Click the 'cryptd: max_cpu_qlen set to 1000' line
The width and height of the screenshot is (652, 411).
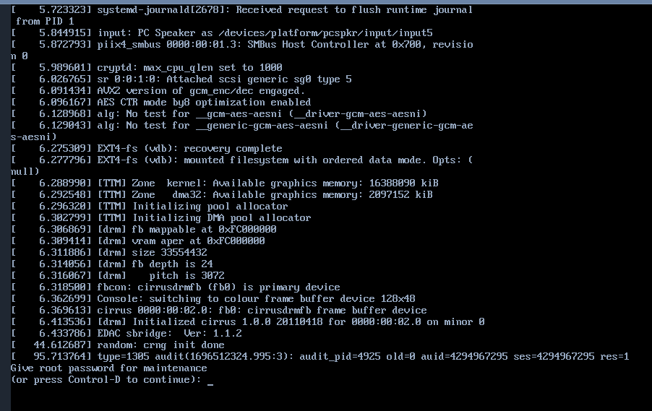(x=146, y=67)
